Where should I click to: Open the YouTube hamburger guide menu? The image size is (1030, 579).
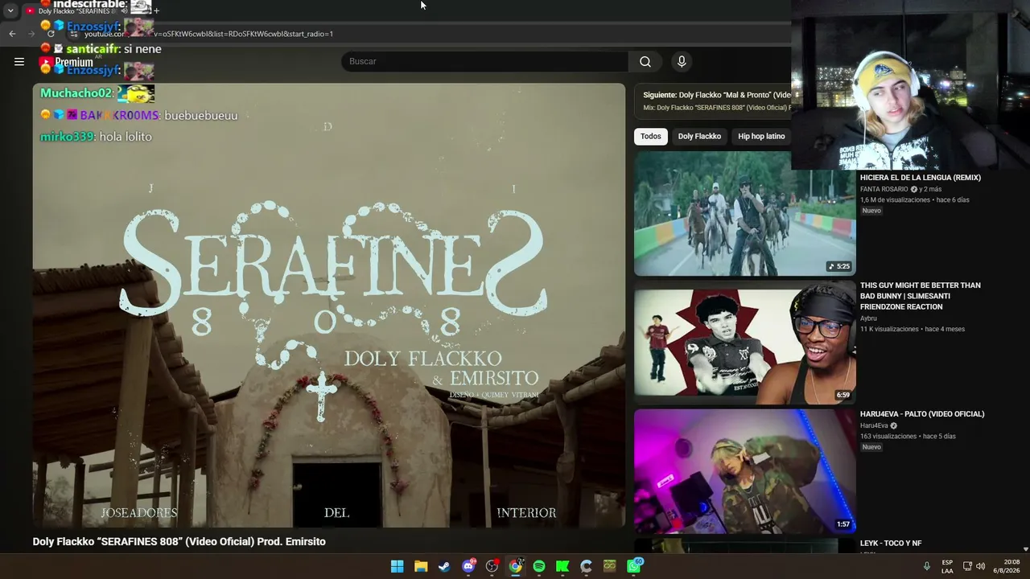pos(19,61)
